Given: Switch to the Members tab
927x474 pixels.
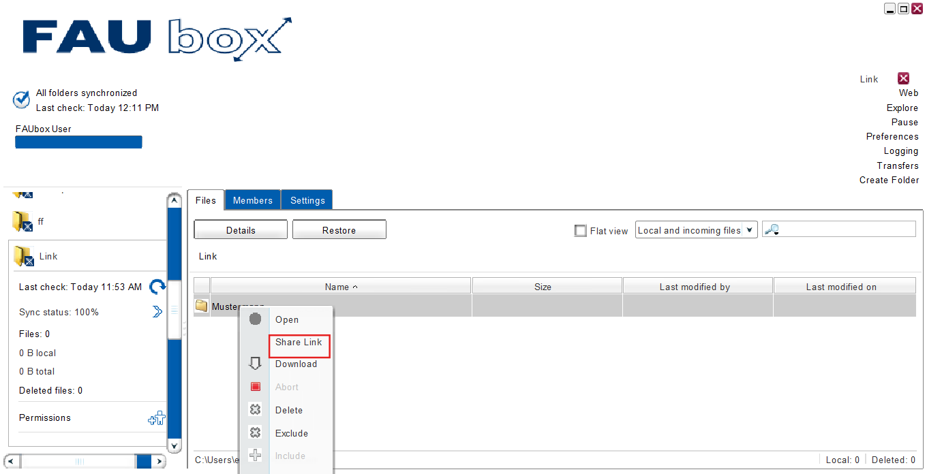Looking at the screenshot, I should (x=253, y=200).
